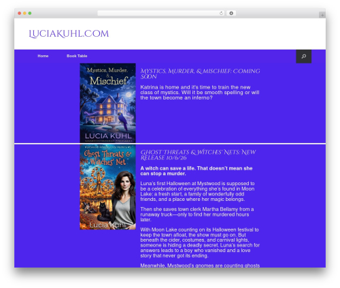340x288 pixels.
Task: Click the paragraph starting 'Then she saves town clerk'
Action: (x=197, y=214)
